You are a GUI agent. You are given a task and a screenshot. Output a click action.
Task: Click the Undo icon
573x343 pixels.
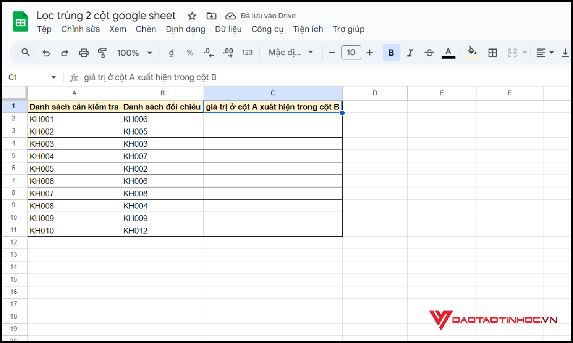click(x=46, y=53)
